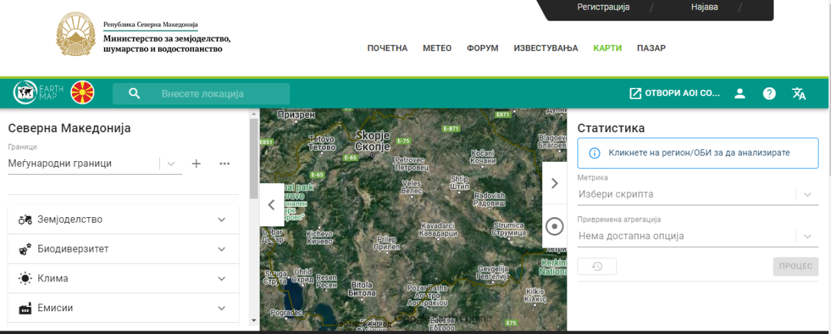Open the three-dots boundaries options
The width and height of the screenshot is (831, 334).
click(x=224, y=164)
